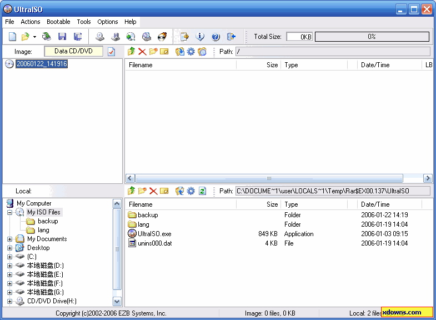The image size is (436, 320).
Task: Click the image pane Path field
Action: click(x=333, y=52)
